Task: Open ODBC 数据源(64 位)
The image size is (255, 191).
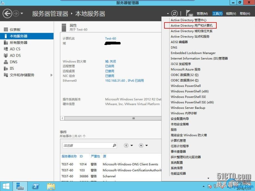Action: pos(185,80)
